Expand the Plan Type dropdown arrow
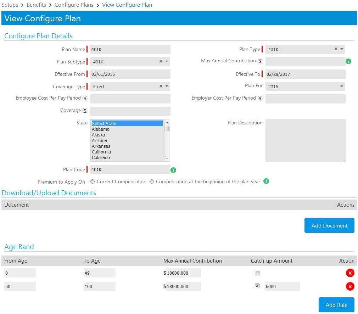 pyautogui.click(x=342, y=49)
